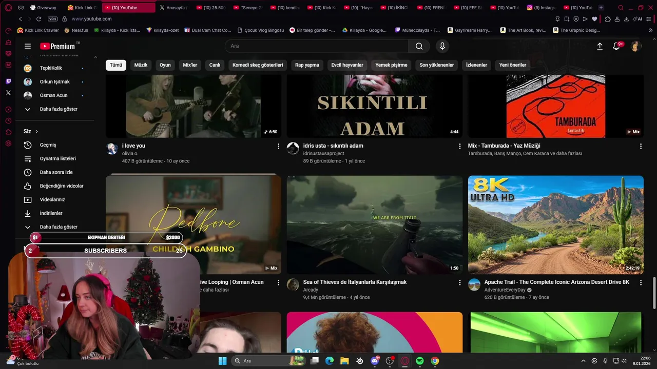Open the upload/create video icon
Viewport: 657px width, 369px height.
[600, 46]
